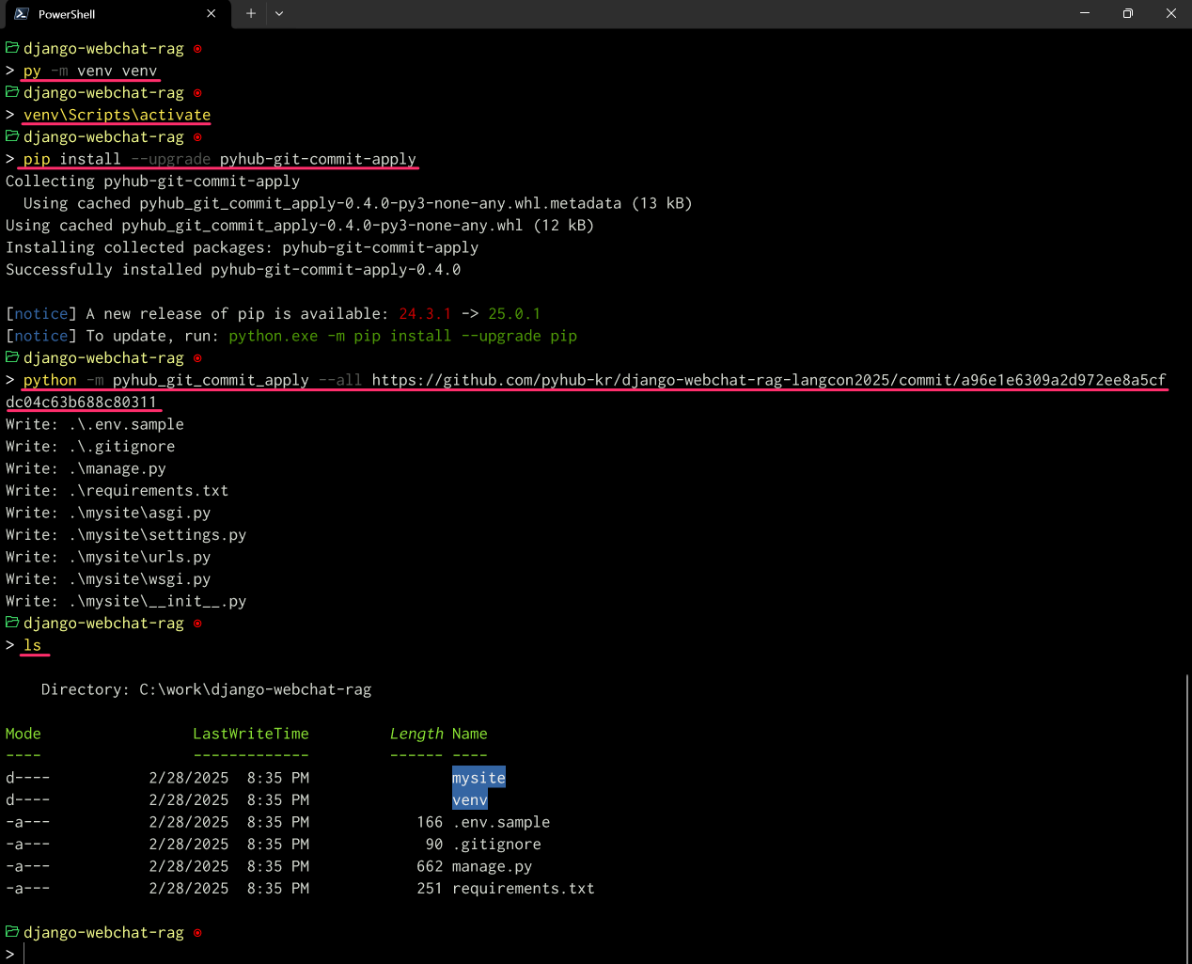
Task: Click the requirements.txt entry in the listing
Action: [523, 888]
